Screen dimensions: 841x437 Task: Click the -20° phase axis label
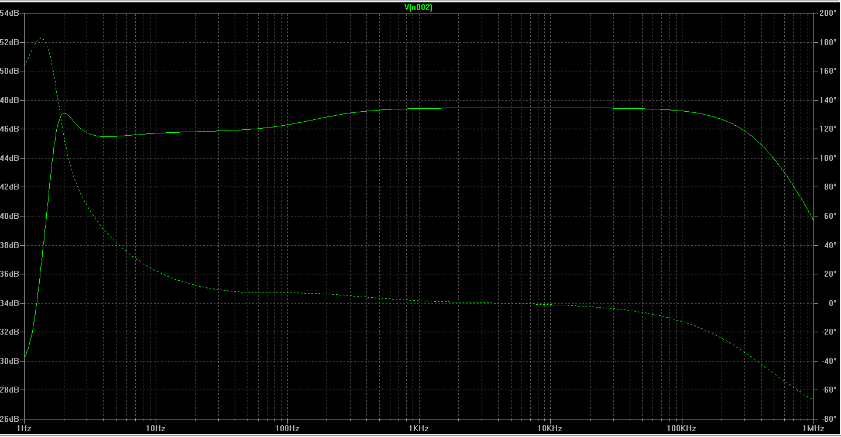[x=829, y=332]
